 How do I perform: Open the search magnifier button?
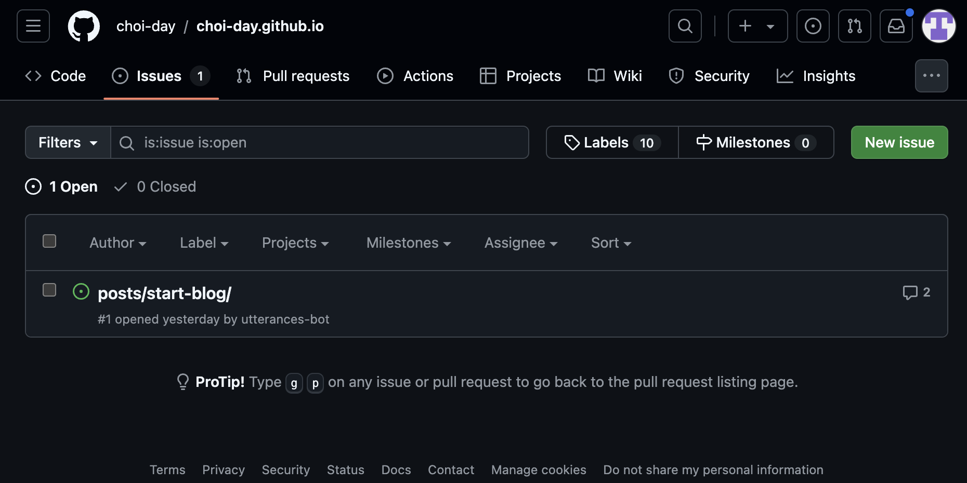coord(685,26)
